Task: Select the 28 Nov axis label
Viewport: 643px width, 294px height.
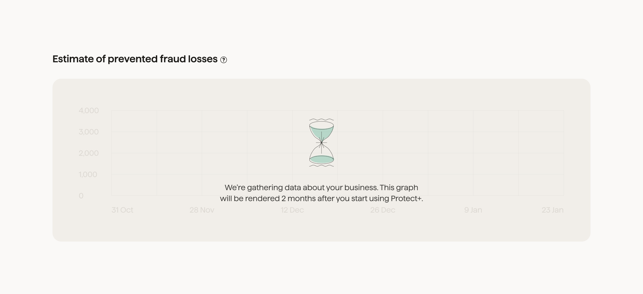Action: click(x=202, y=210)
